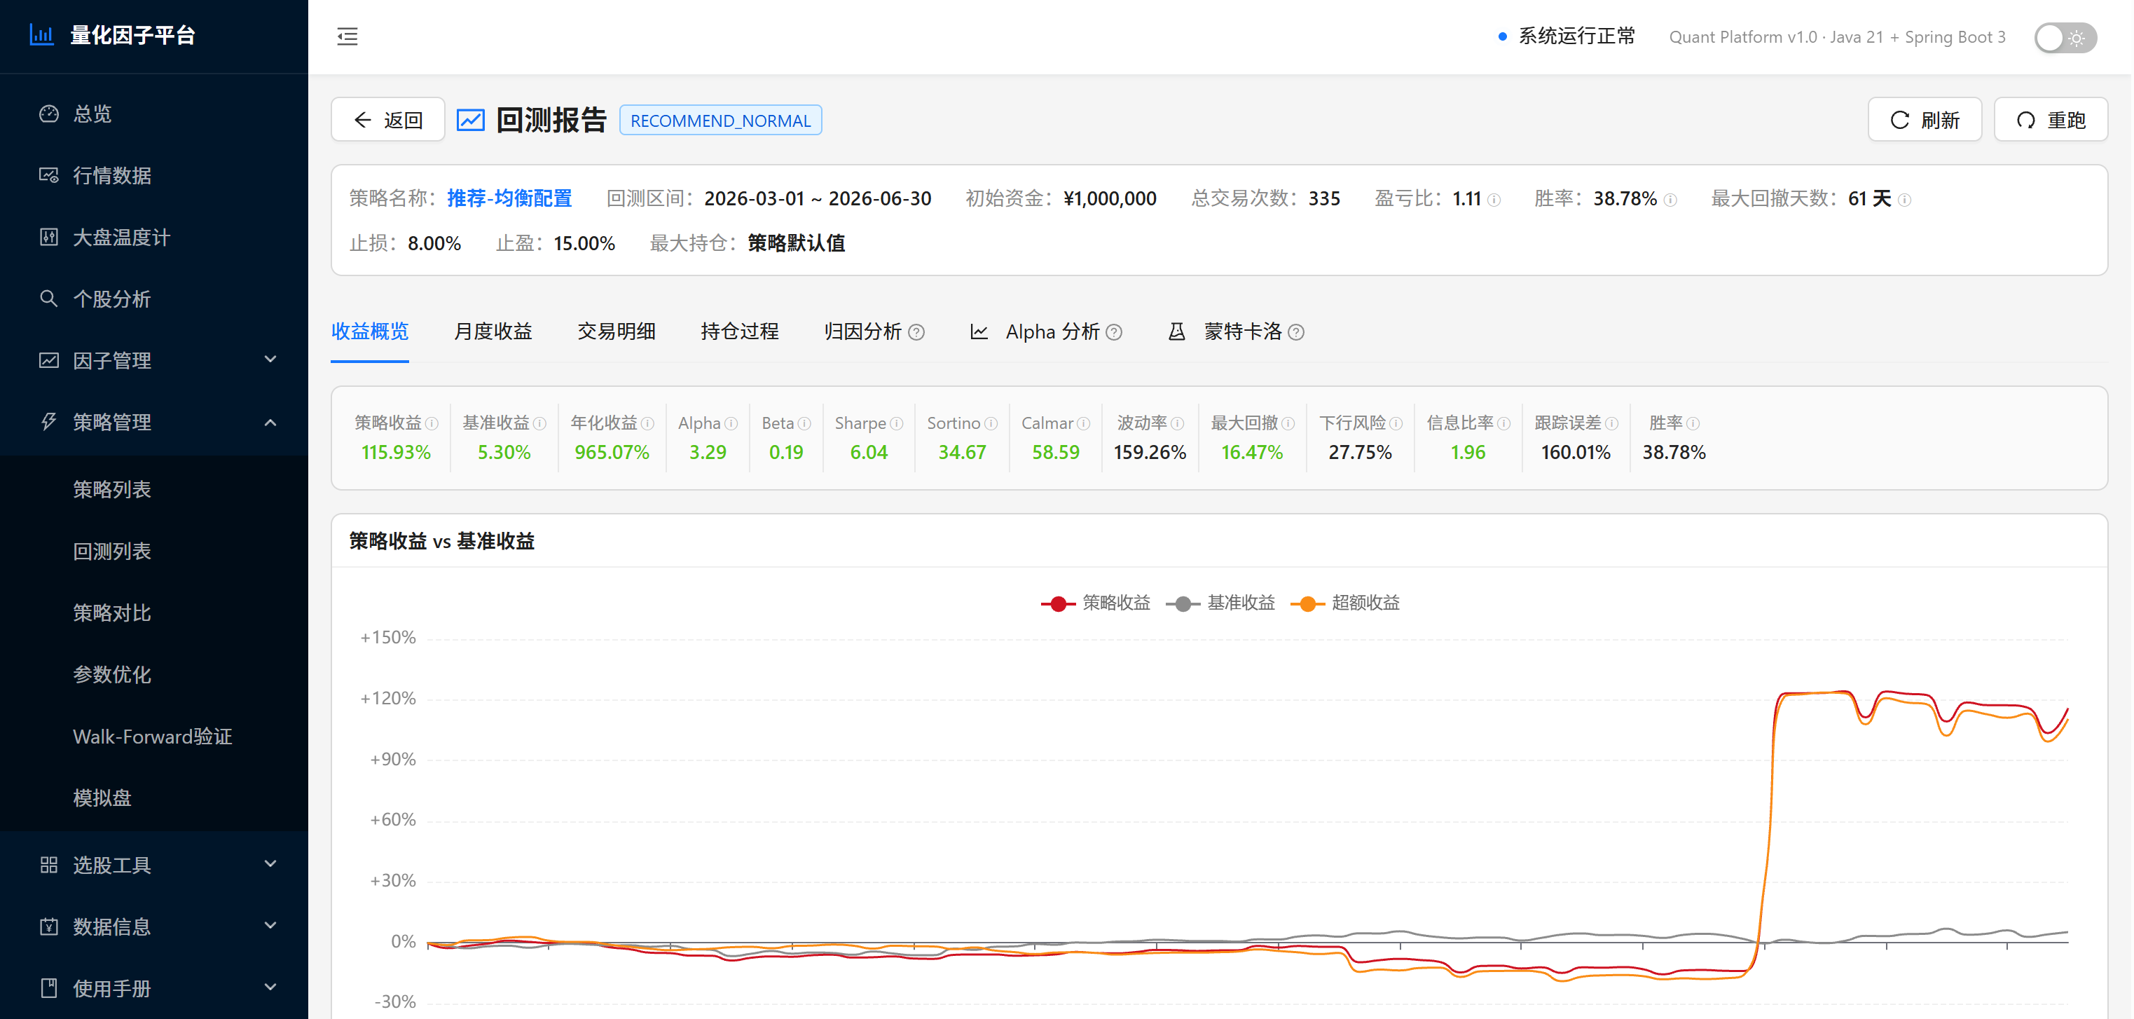Click the info icon next to 信息比率
Image resolution: width=2134 pixels, height=1019 pixels.
click(x=1503, y=423)
